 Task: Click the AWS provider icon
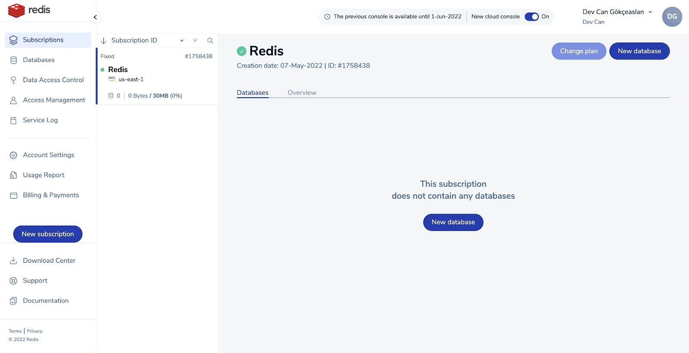pyautogui.click(x=112, y=79)
